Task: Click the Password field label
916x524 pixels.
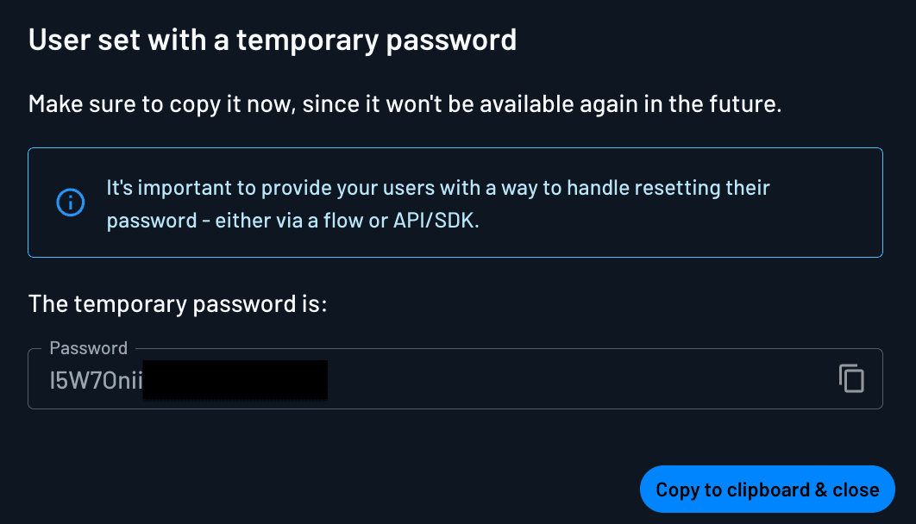Action: (x=88, y=348)
